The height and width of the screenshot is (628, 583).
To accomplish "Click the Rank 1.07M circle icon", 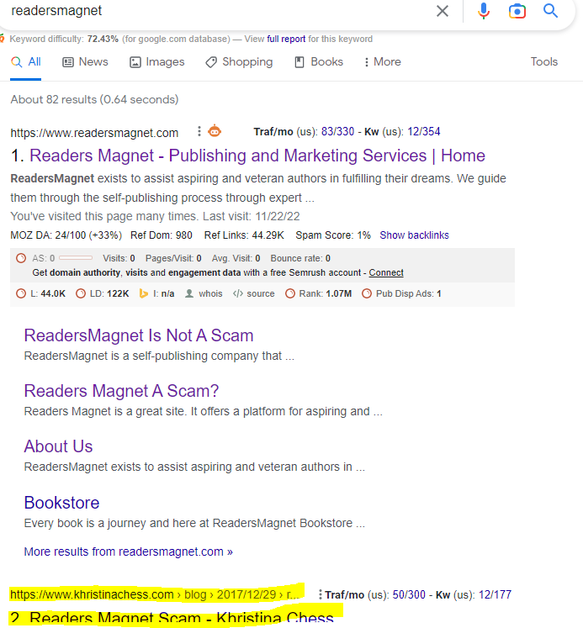I will 290,293.
